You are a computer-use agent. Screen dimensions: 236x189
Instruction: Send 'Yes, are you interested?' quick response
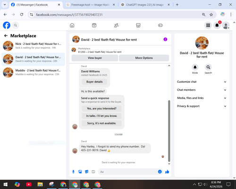tap(101, 109)
